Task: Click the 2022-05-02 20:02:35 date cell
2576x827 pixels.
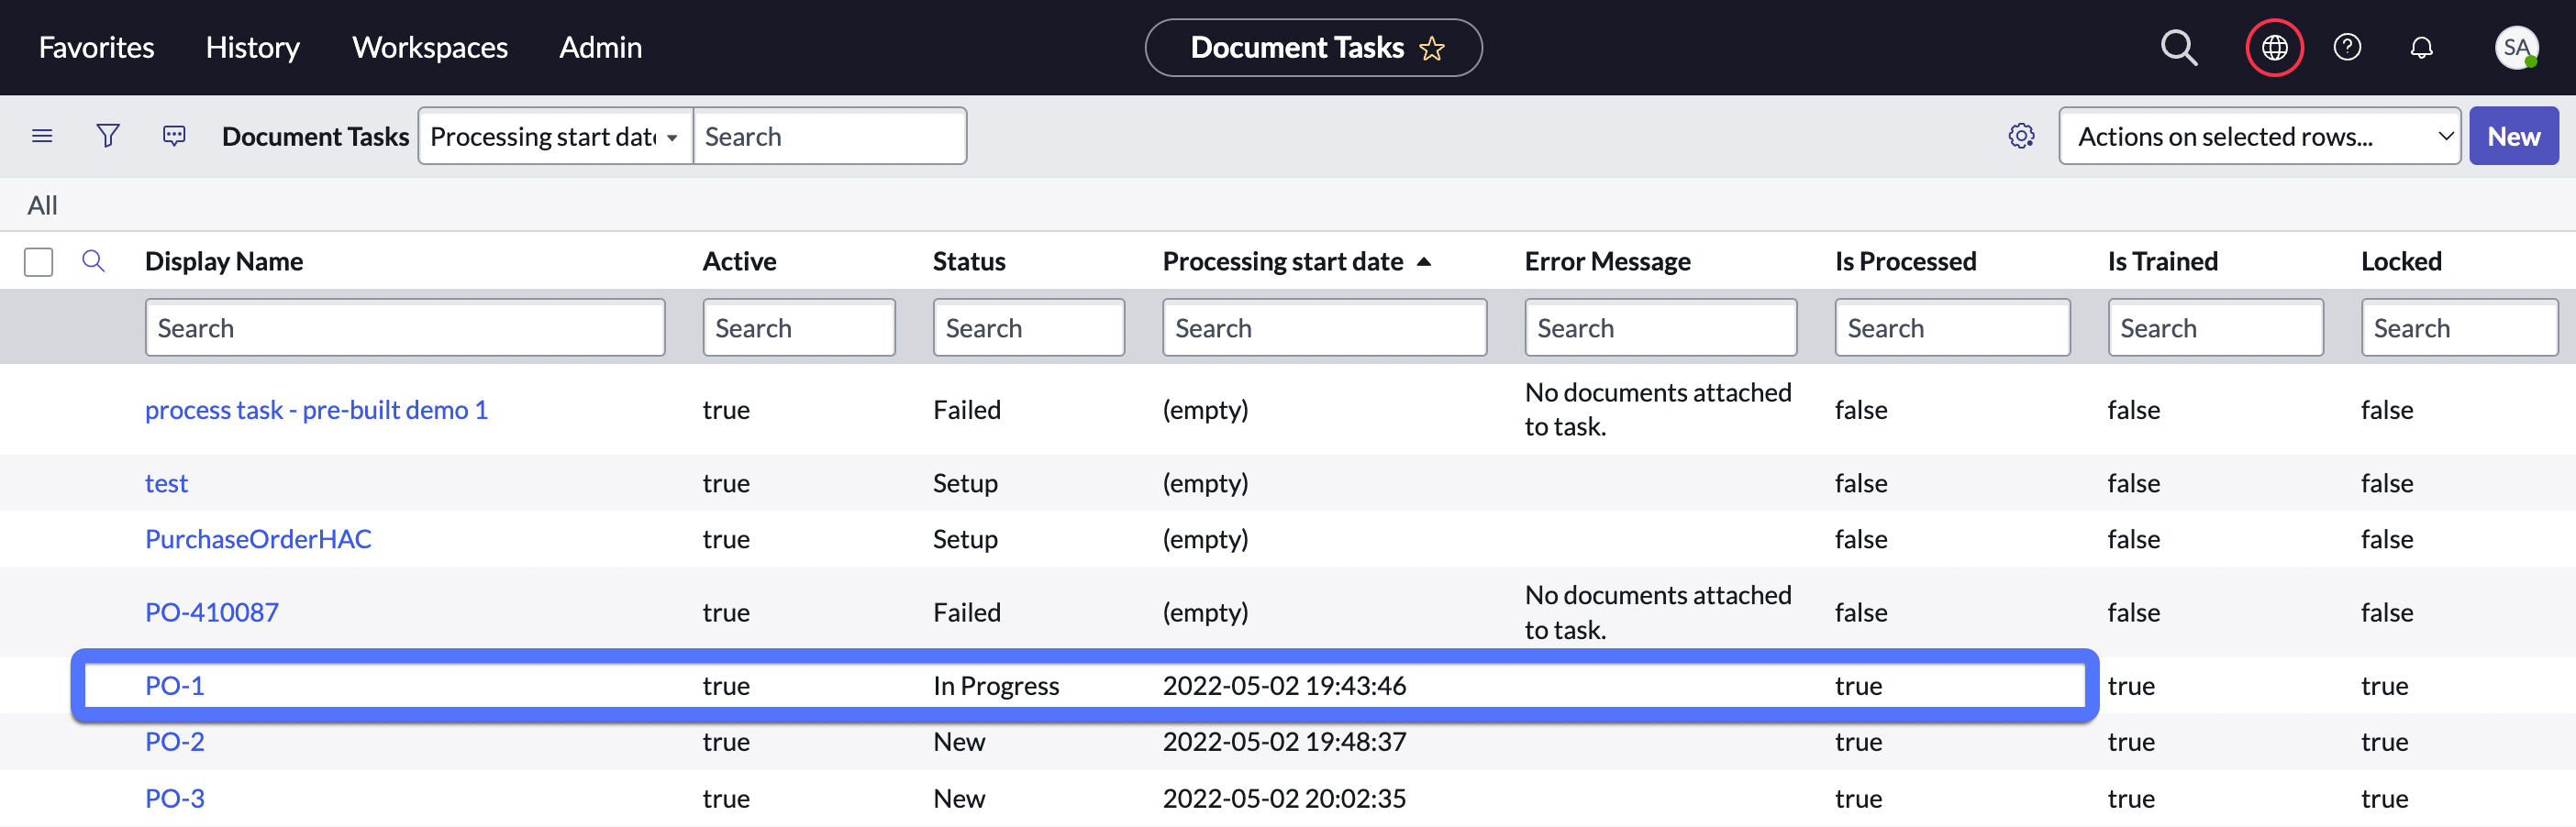Action: pyautogui.click(x=1284, y=798)
